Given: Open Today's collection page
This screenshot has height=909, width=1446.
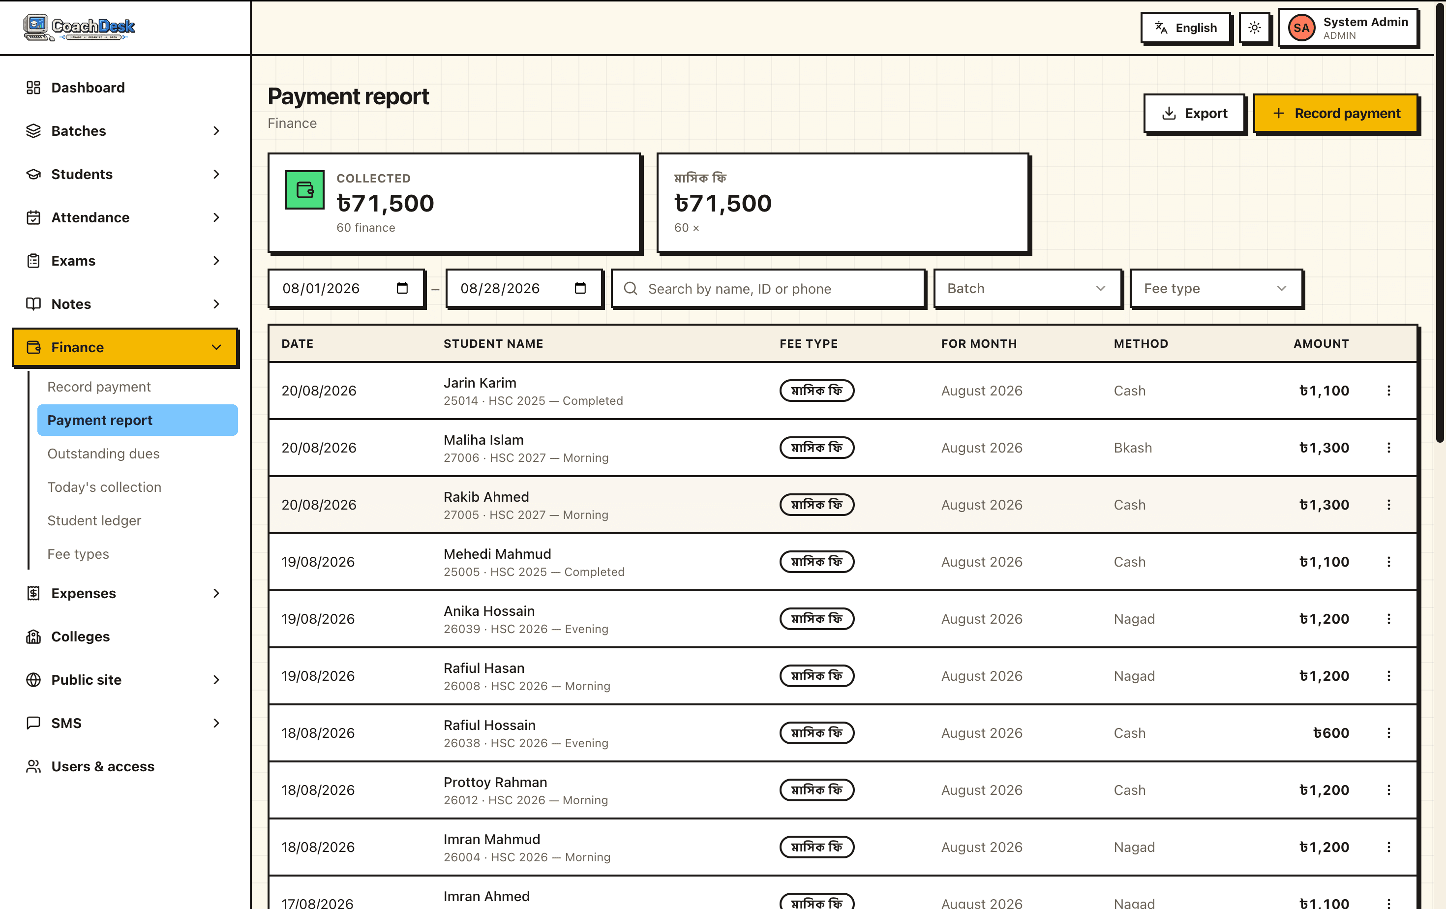Looking at the screenshot, I should (x=104, y=487).
